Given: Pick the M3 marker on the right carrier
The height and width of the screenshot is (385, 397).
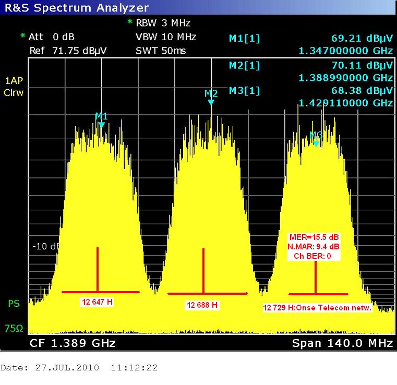Looking at the screenshot, I should pyautogui.click(x=316, y=143).
